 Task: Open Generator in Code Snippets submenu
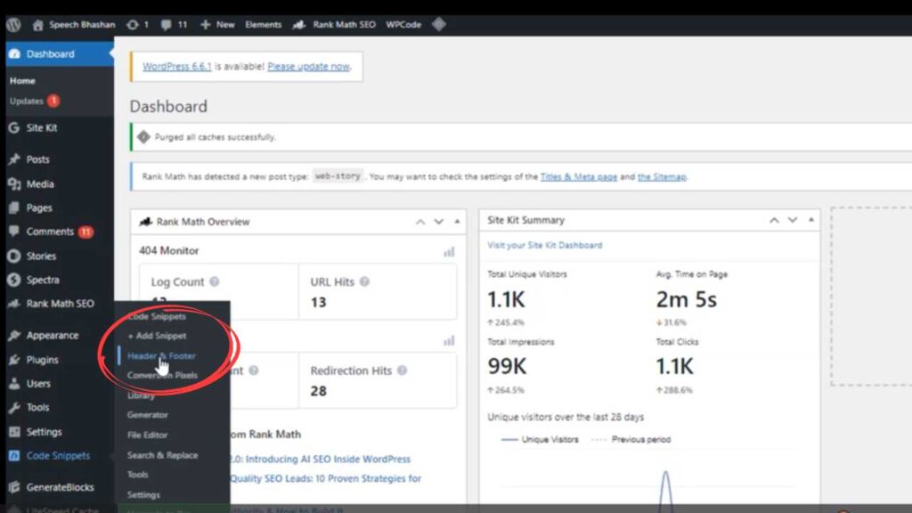pos(148,415)
